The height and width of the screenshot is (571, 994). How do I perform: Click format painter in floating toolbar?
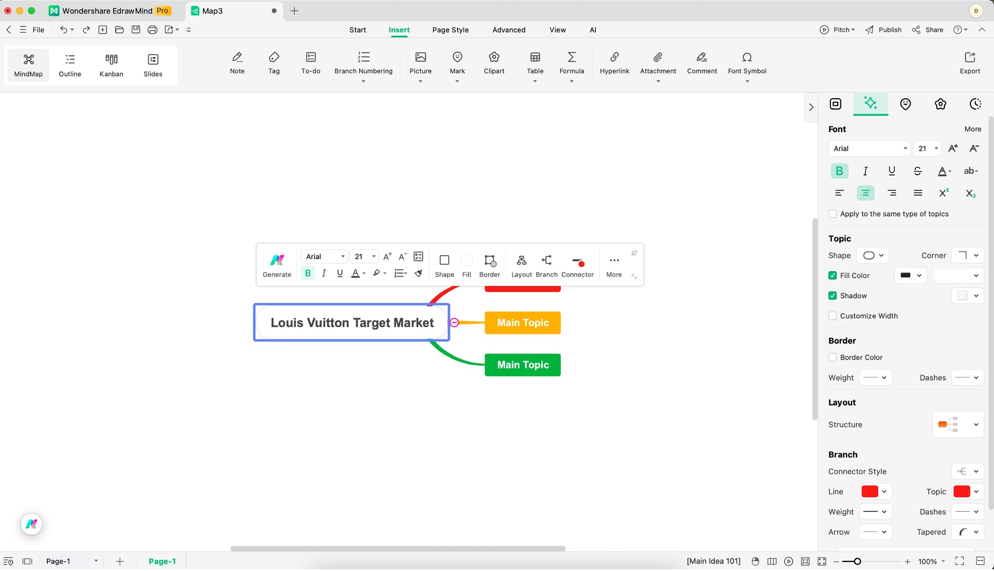click(418, 273)
